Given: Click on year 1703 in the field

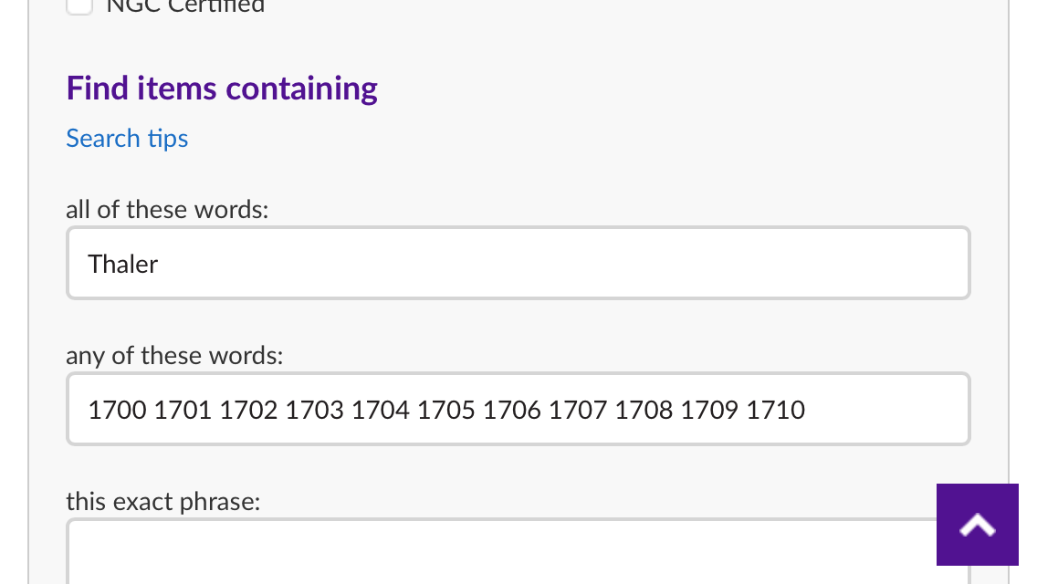Looking at the screenshot, I should 315,410.
